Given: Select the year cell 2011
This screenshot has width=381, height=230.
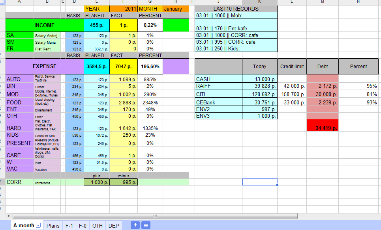Looking at the screenshot, I should pos(124,9).
